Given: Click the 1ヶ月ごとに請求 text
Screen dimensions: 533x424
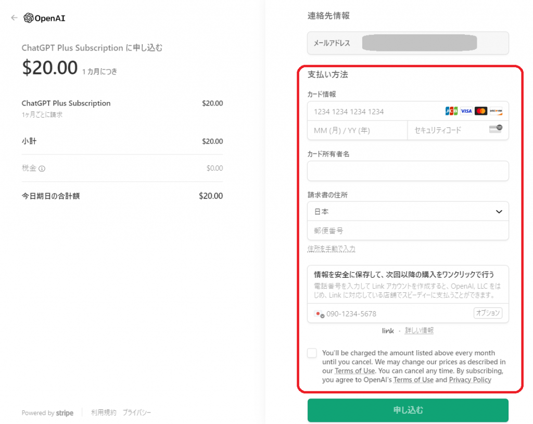Looking at the screenshot, I should tap(42, 115).
